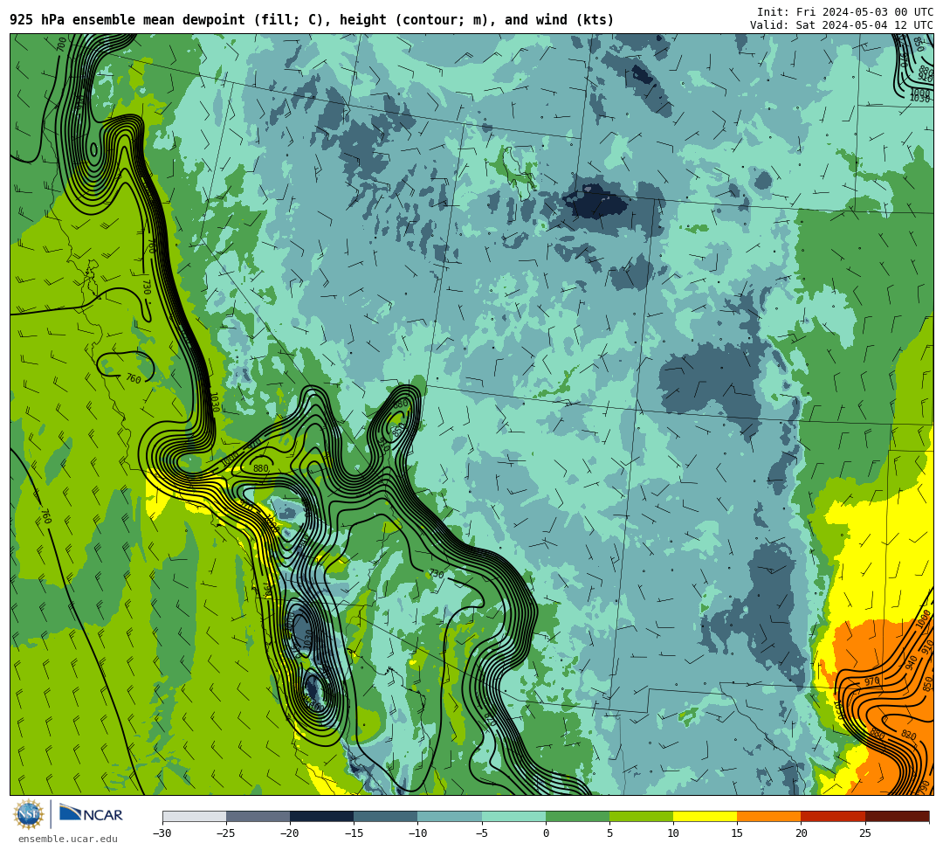The image size is (943, 850).
Task: Click the 970 contour label on the map
Action: click(x=872, y=681)
